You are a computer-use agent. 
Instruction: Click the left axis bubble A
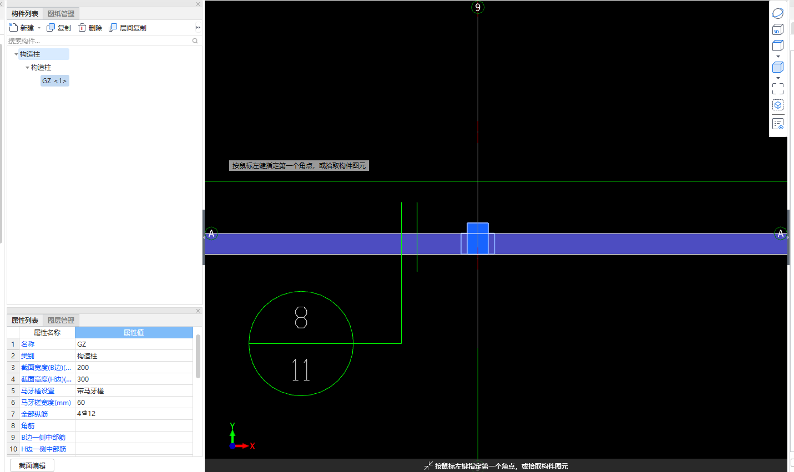(x=211, y=234)
